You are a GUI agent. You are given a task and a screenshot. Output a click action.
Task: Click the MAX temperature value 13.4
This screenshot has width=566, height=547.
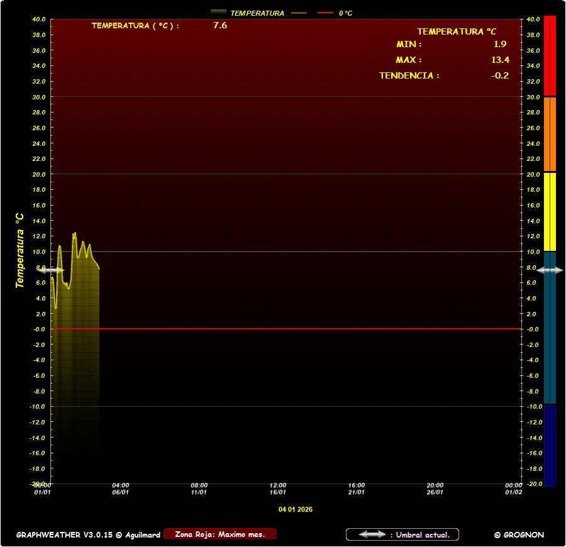[500, 60]
